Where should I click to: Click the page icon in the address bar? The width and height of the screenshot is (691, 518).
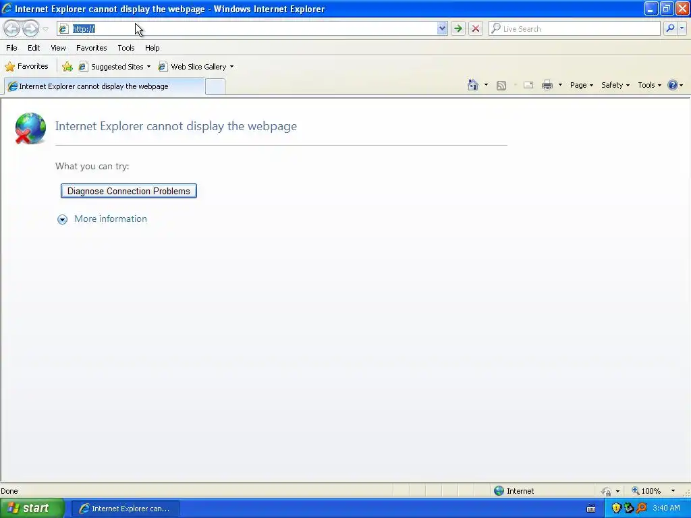point(63,28)
